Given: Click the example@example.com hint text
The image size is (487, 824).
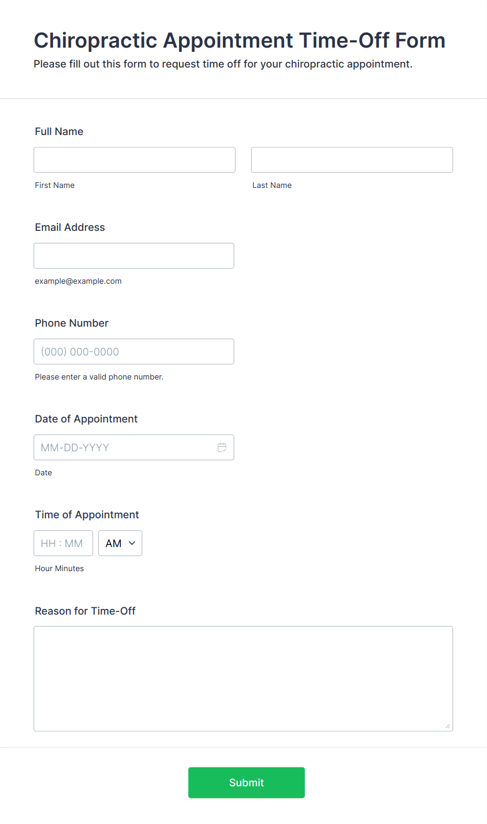Looking at the screenshot, I should [79, 281].
